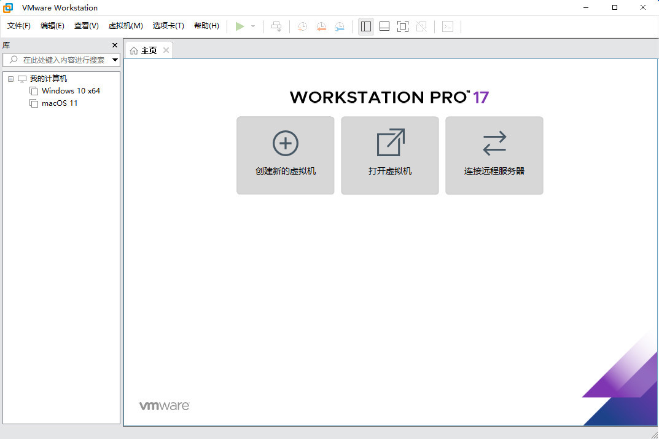Click the magnifying glass in the library search box
This screenshot has width=659, height=439.
click(x=14, y=60)
